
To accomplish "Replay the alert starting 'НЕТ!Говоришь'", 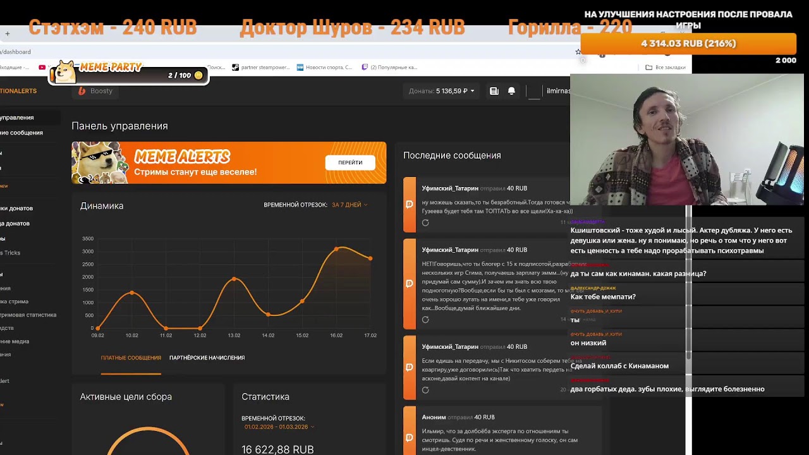I will (x=425, y=319).
